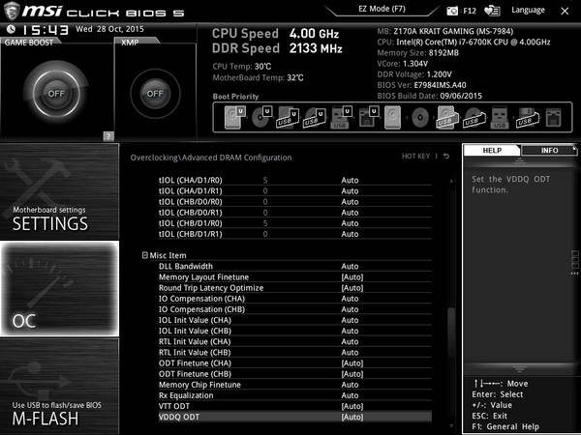Click the grip handle at the top of the help panel
The height and width of the screenshot is (435, 581).
click(x=519, y=160)
